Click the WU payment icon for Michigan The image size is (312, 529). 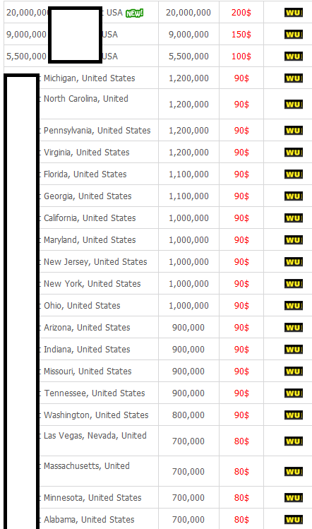tap(294, 78)
